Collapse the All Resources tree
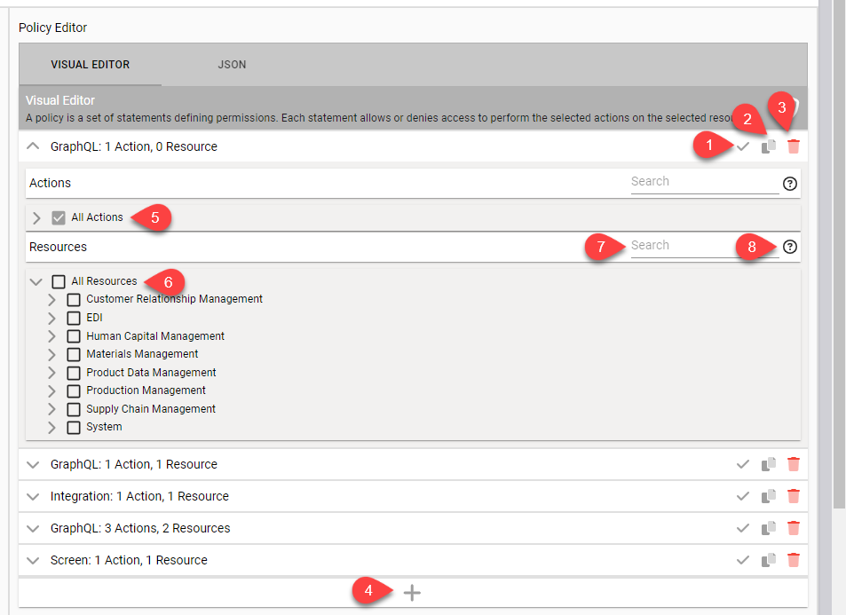The image size is (846, 615). point(36,281)
